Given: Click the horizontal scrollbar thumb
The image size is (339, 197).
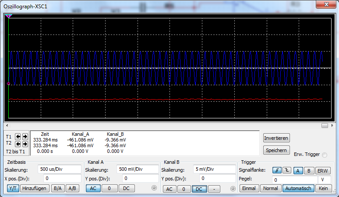Looking at the screenshot, I should (x=325, y=125).
